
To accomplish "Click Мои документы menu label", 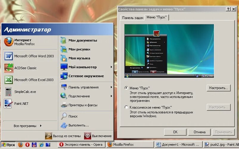I will [83, 40].
